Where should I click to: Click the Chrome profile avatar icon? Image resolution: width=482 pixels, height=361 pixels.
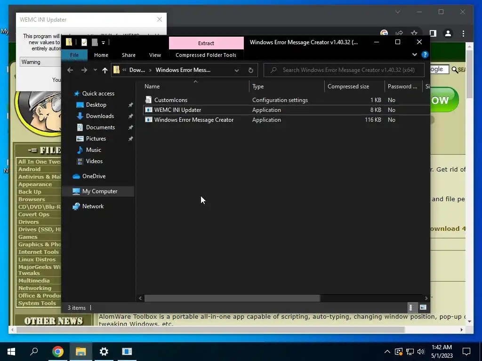click(448, 33)
